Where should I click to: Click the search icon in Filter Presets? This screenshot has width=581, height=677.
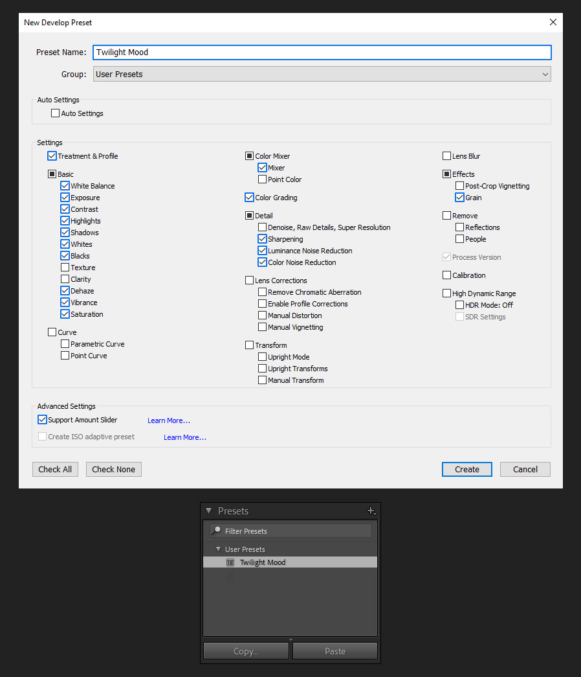click(217, 531)
